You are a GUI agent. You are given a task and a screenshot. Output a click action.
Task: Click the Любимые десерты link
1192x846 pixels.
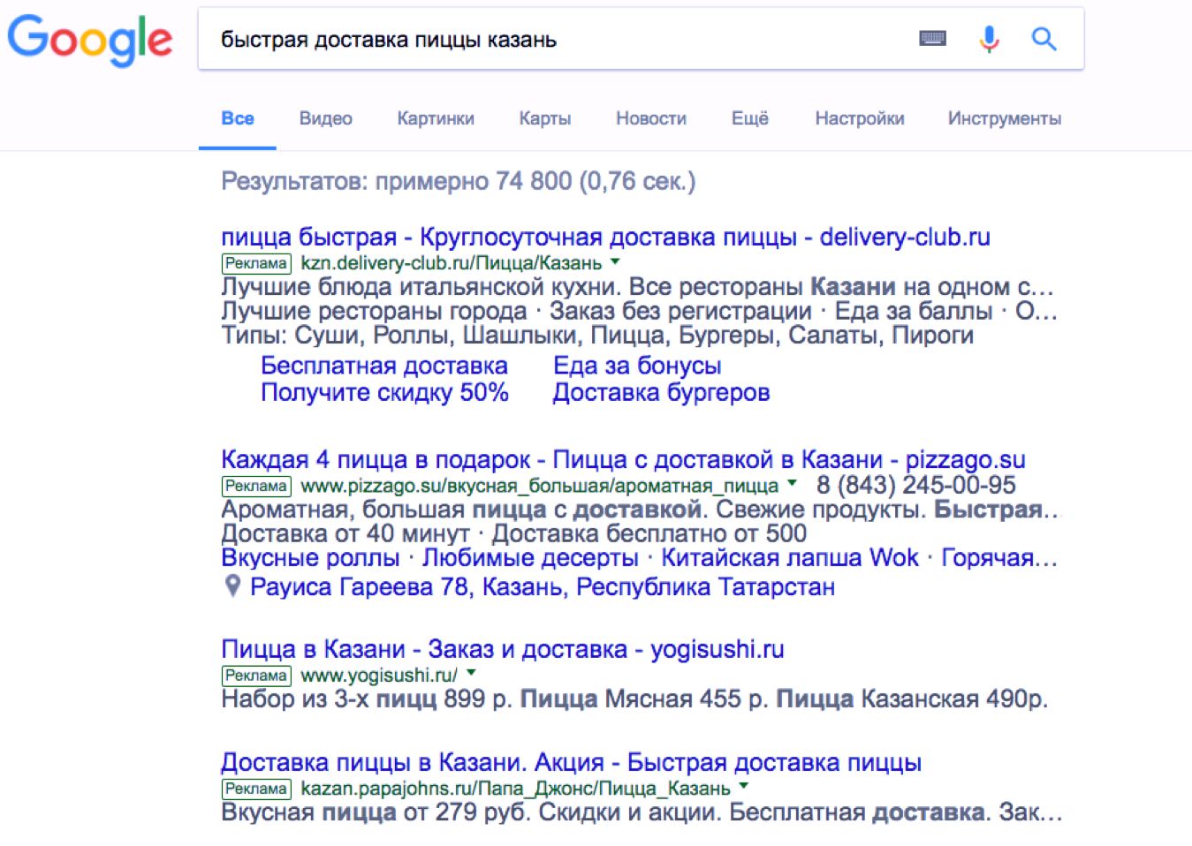tap(530, 558)
